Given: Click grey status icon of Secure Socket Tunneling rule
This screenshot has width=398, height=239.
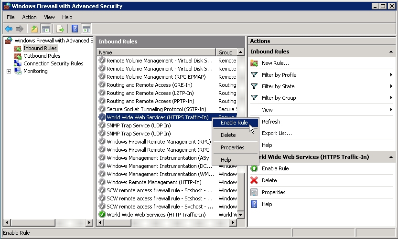Looking at the screenshot, I should point(102,109).
